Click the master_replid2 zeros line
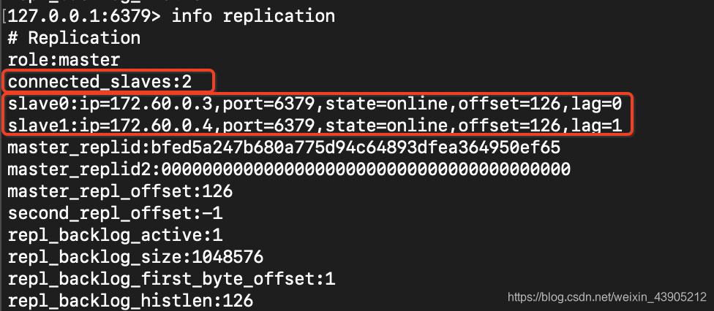Image resolution: width=714 pixels, height=311 pixels. [289, 169]
